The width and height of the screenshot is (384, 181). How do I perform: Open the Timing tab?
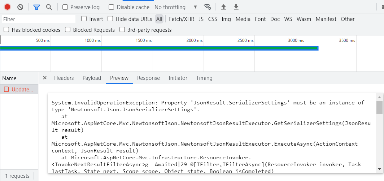tap(204, 78)
